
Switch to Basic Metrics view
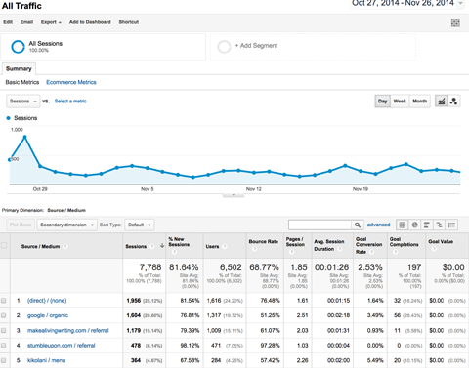22,82
